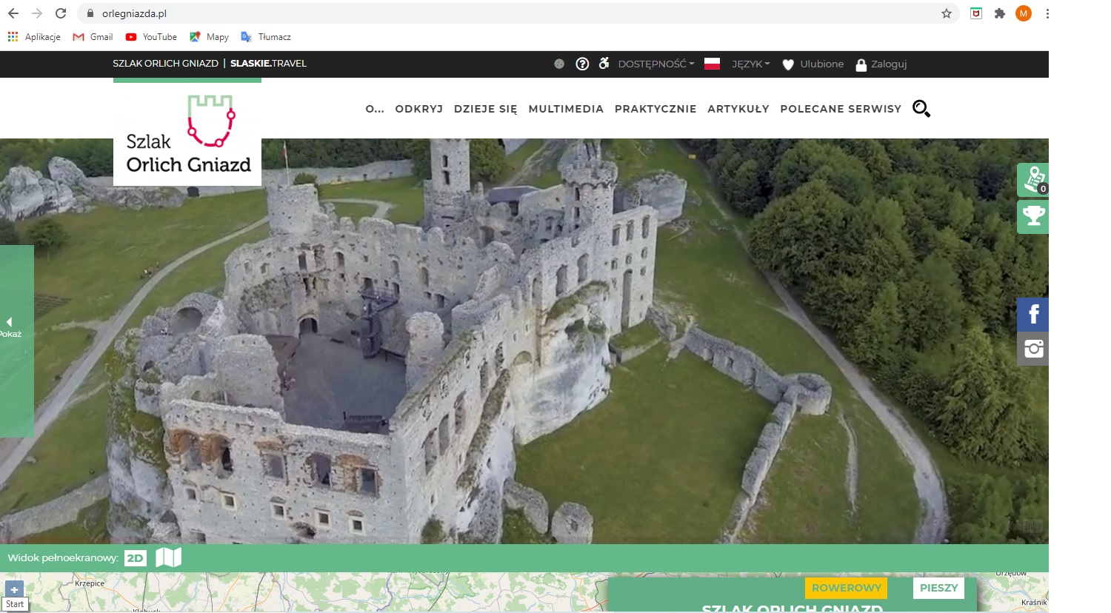Viewport: 1111px width, 613px height.
Task: Open the Instagram page icon
Action: (1033, 349)
